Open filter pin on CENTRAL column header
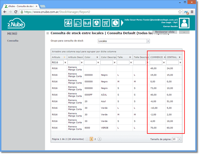This screenshot has width=199, height=154. 180,57
